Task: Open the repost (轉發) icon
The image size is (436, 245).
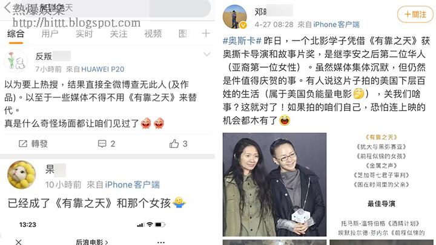Action: 23,143
